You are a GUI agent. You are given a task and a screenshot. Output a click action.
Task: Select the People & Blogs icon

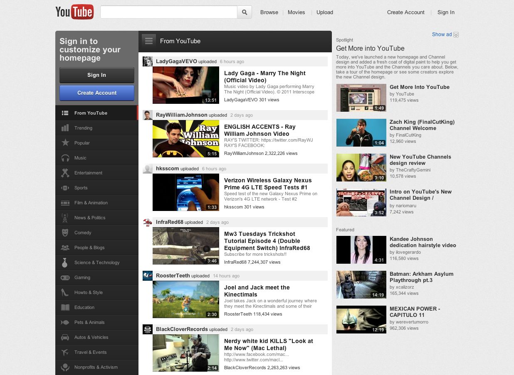[65, 248]
